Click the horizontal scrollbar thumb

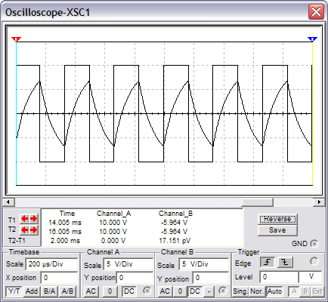(258, 202)
